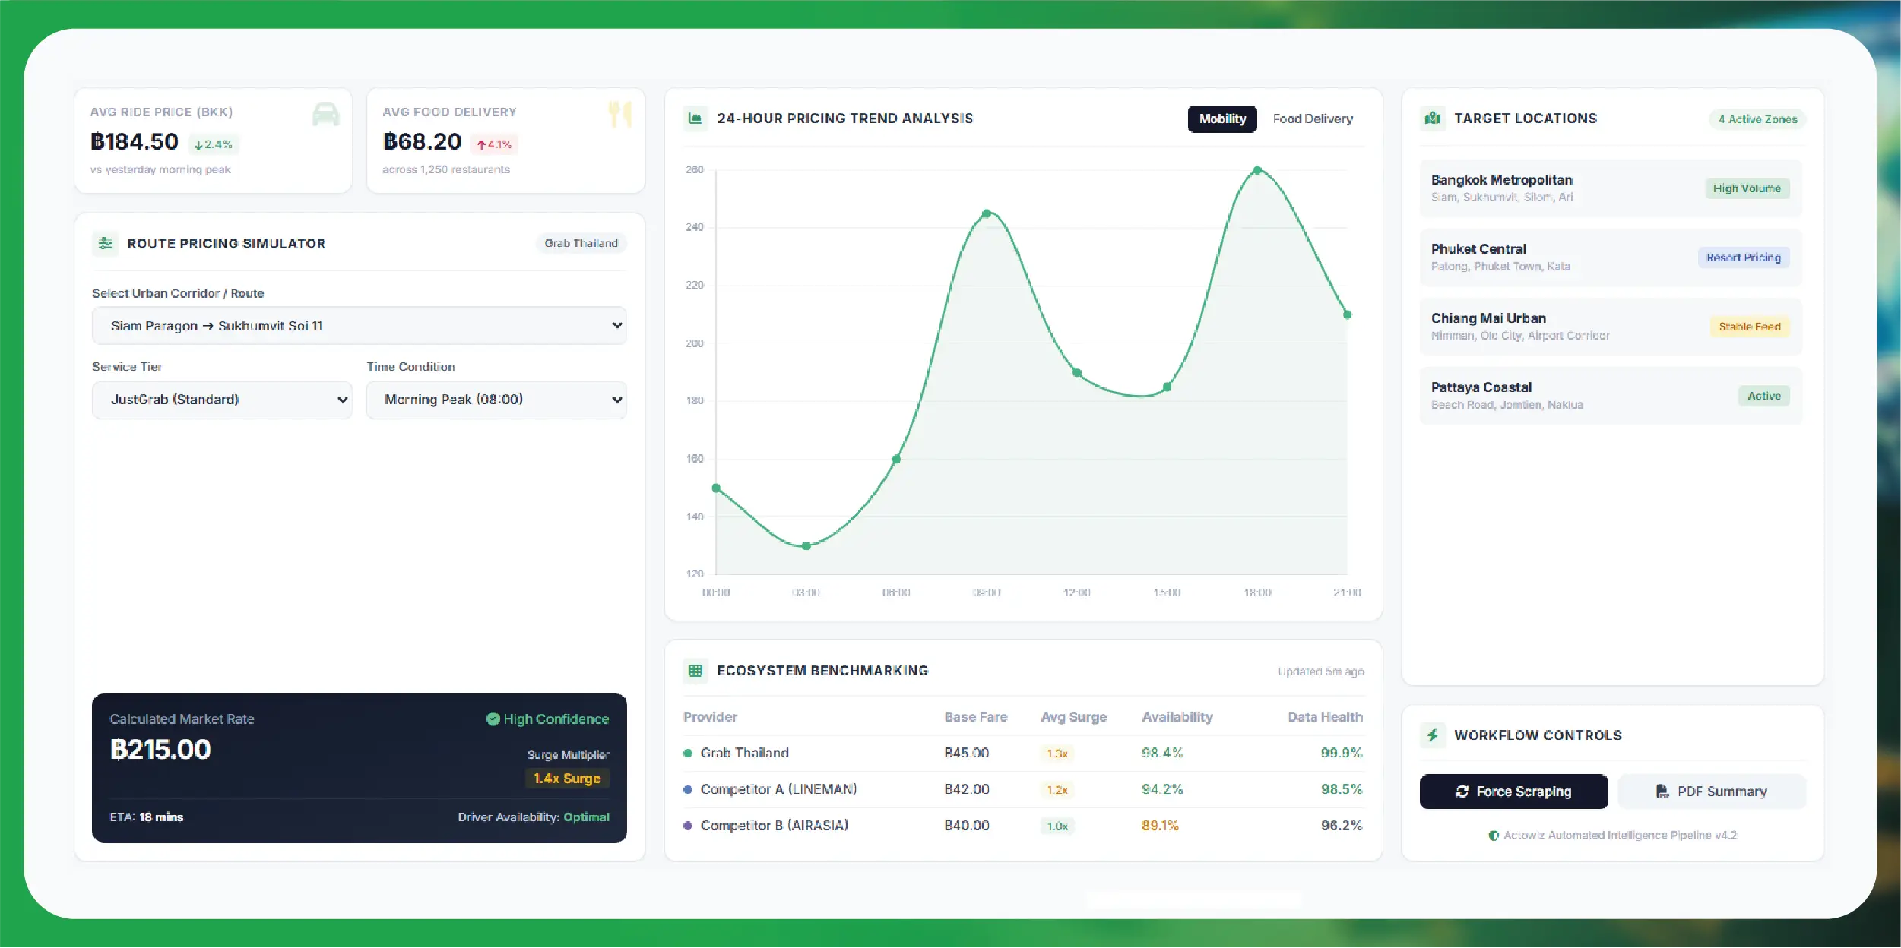
Task: Click the sliders icon beside Route Pricing Simulator
Action: 105,243
